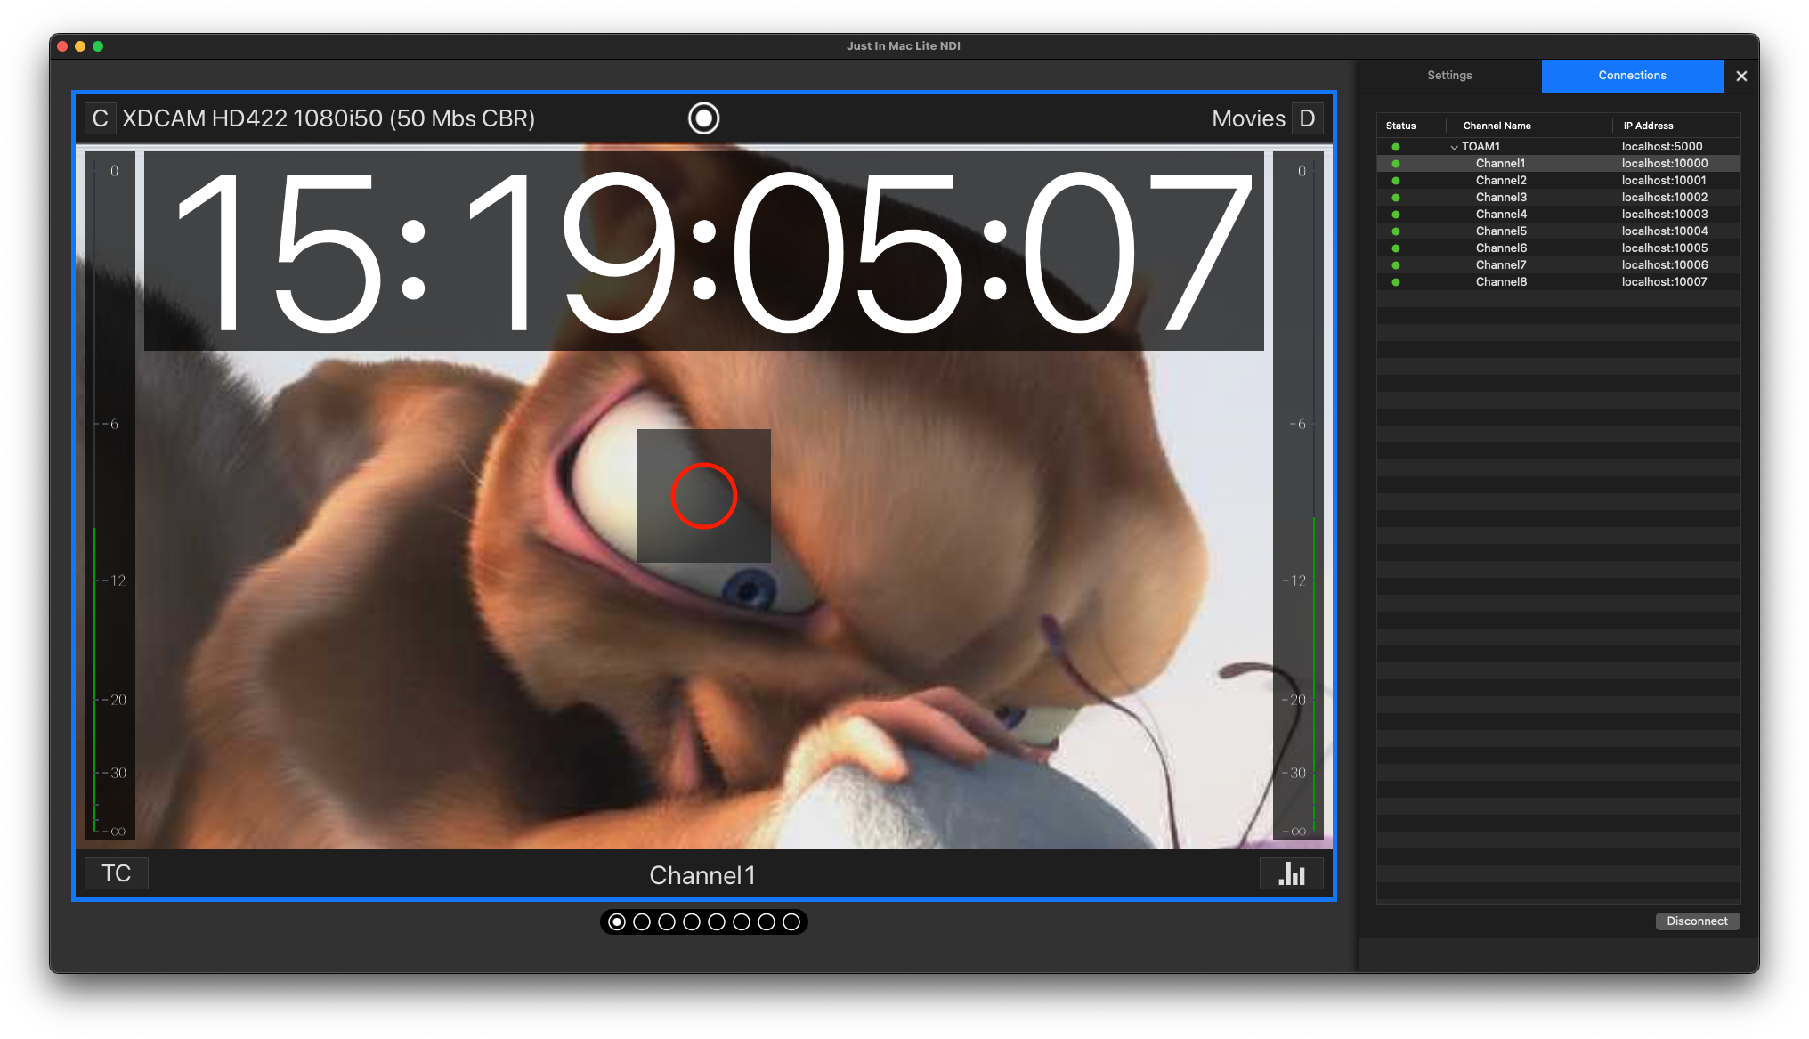This screenshot has width=1809, height=1039.
Task: Select first channel page dot
Action: coord(617,922)
